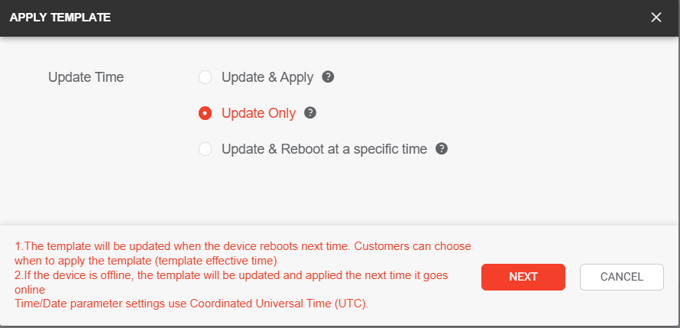Image resolution: width=680 pixels, height=328 pixels.
Task: Click the red "Update Only" label text
Action: coord(258,113)
